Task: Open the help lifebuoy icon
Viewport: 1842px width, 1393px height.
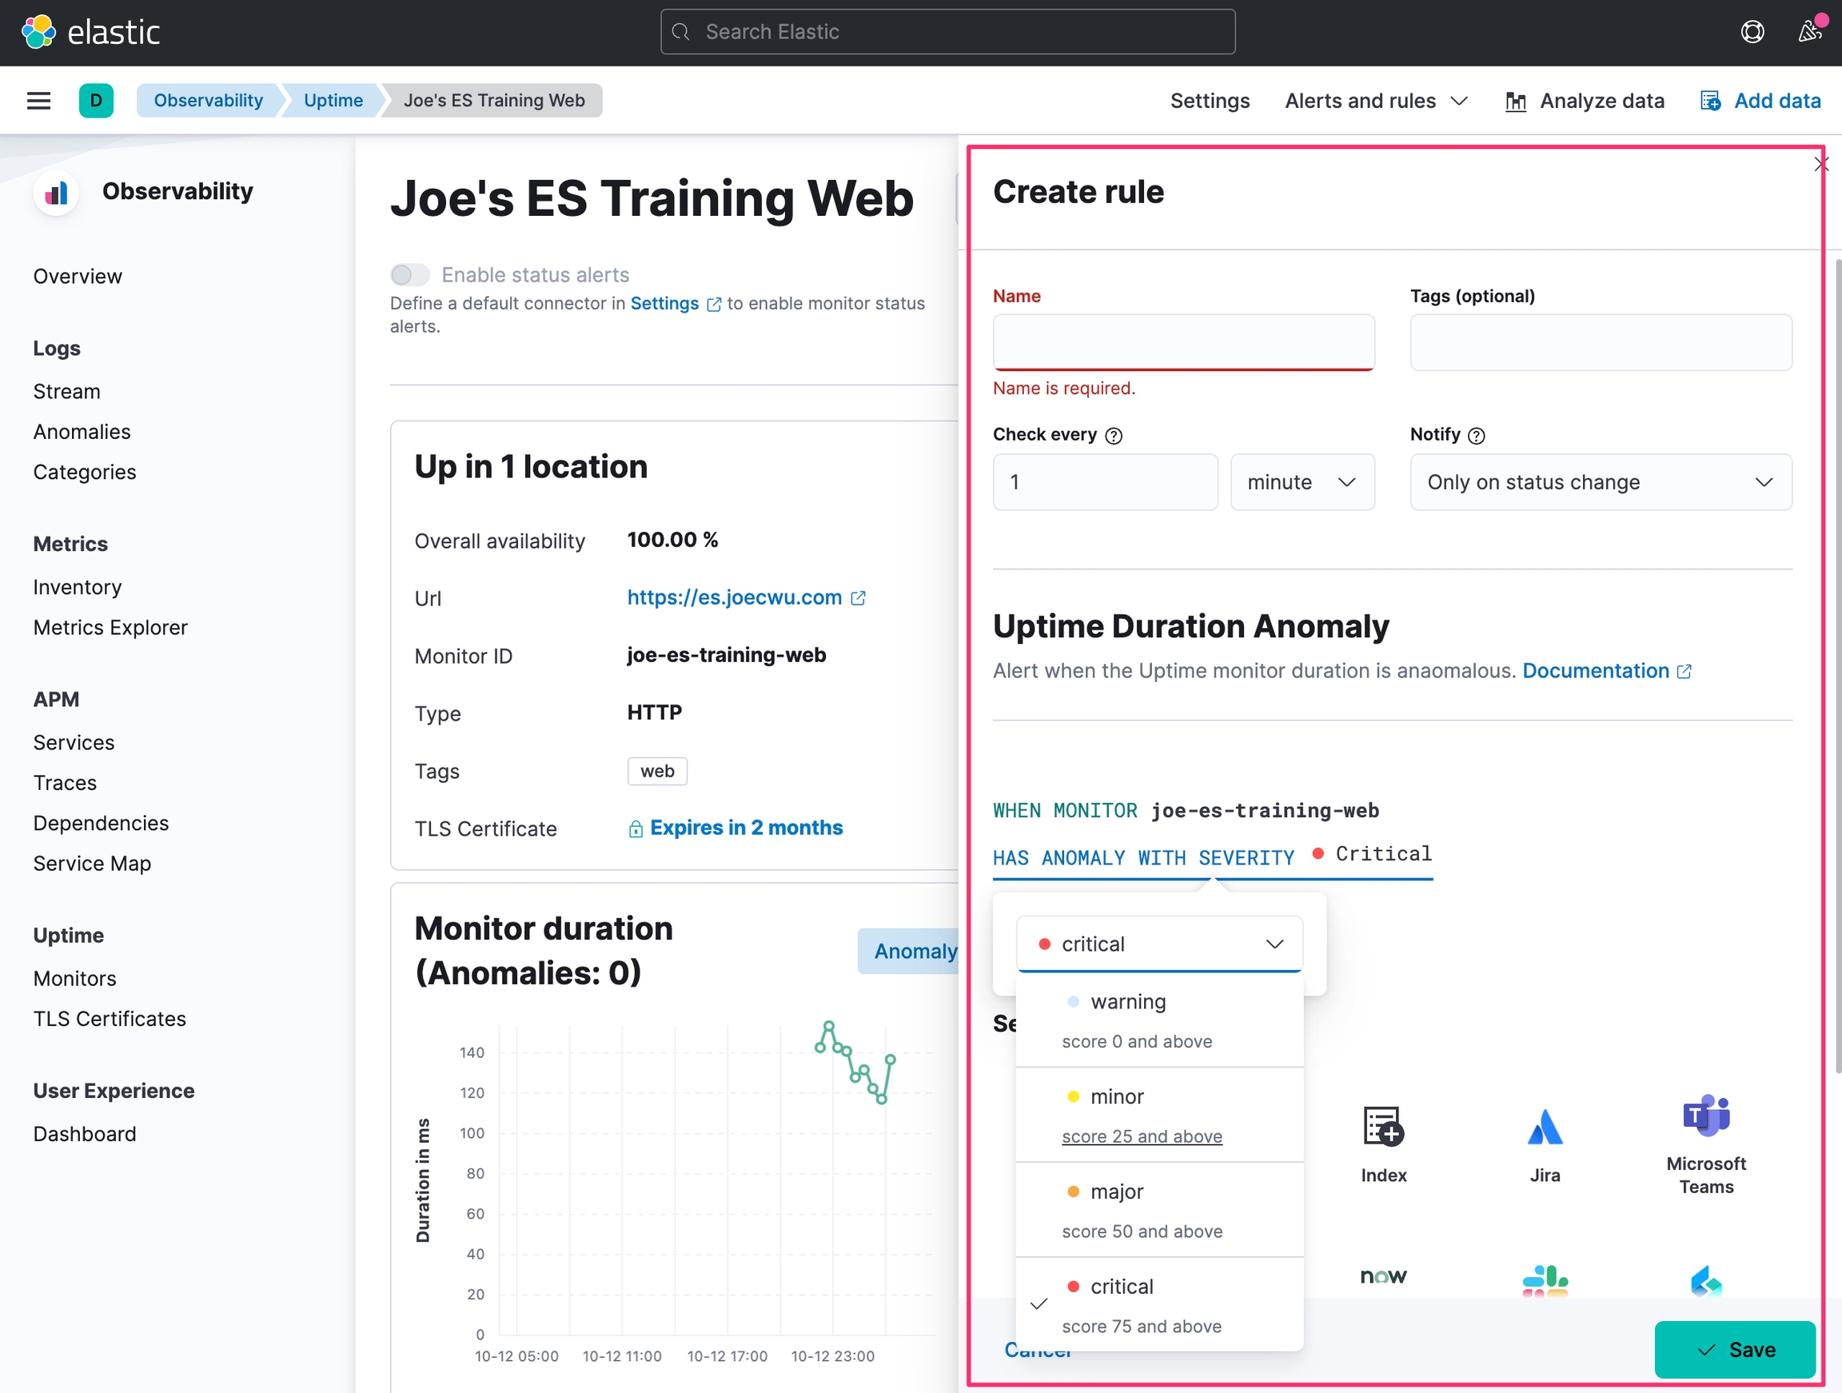Action: 1752,32
